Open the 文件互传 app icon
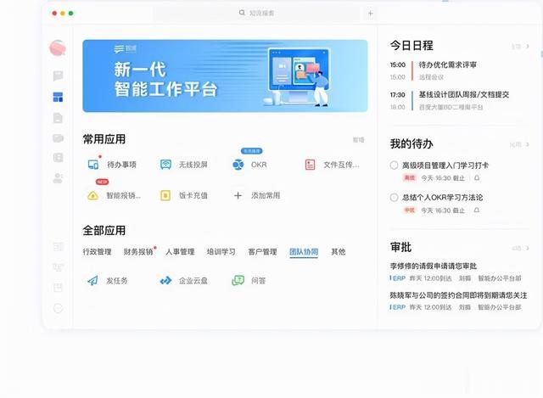 (x=310, y=165)
